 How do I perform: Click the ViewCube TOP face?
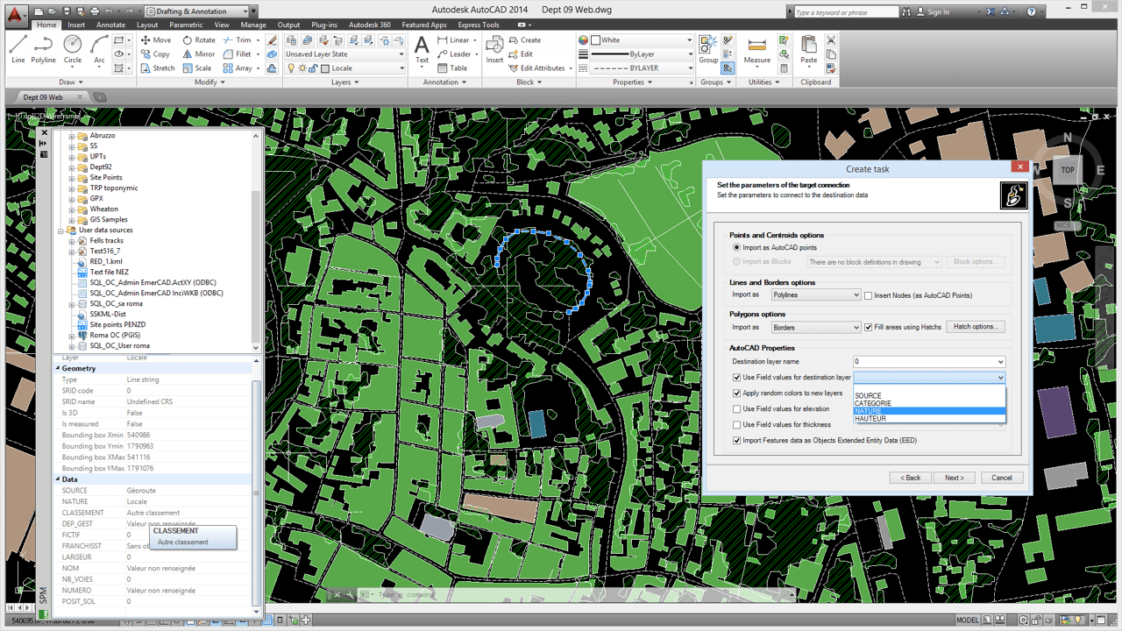click(x=1067, y=170)
